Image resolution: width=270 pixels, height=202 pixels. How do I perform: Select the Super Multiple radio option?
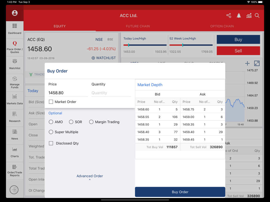[x=51, y=132]
